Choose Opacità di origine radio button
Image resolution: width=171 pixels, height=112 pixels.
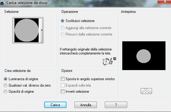pyautogui.click(x=6, y=91)
